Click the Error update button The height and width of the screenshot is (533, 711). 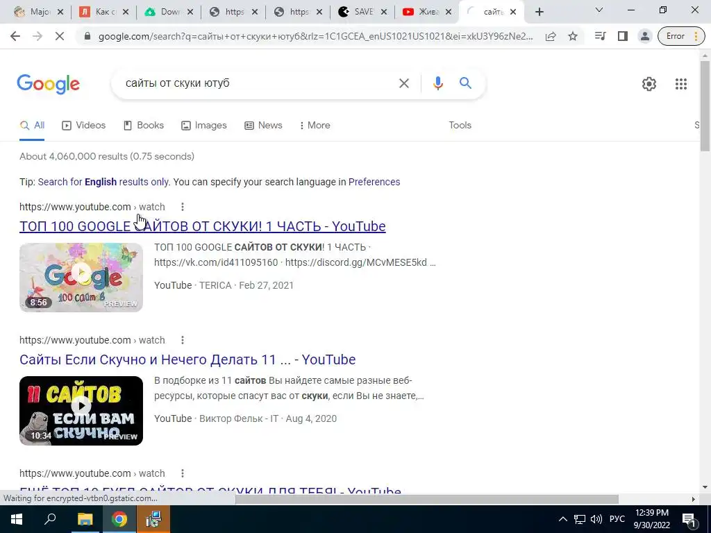682,36
